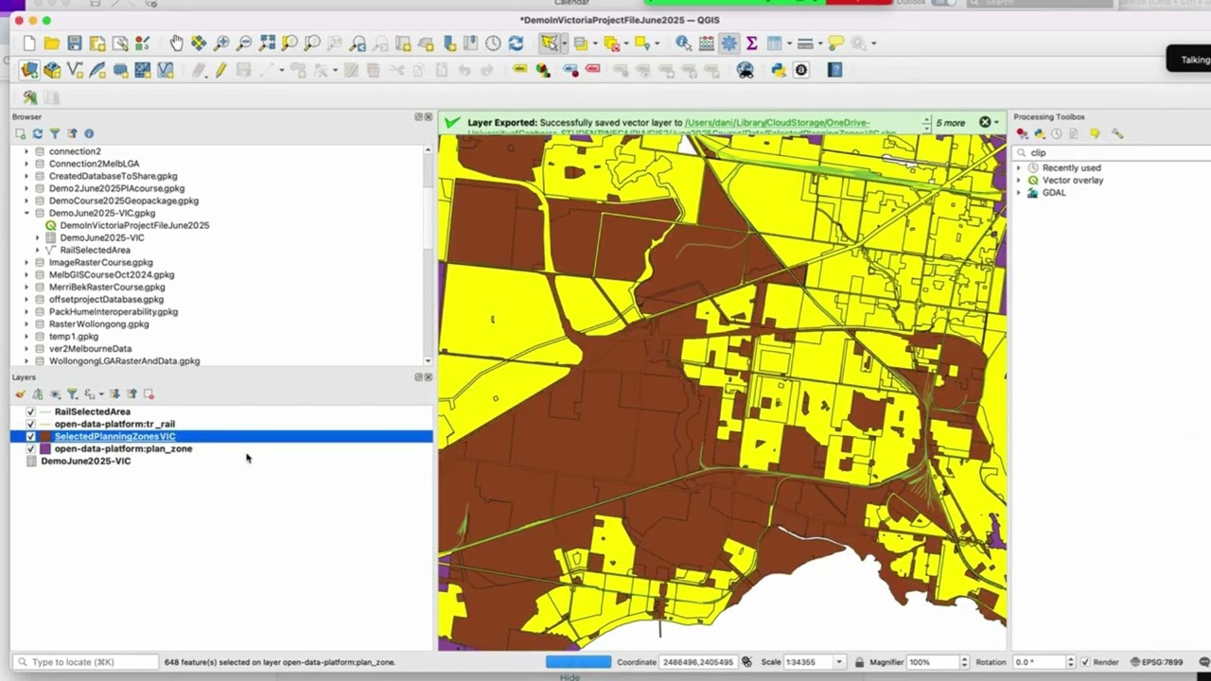
Task: Click the Zoom Full extent icon
Action: (x=267, y=44)
